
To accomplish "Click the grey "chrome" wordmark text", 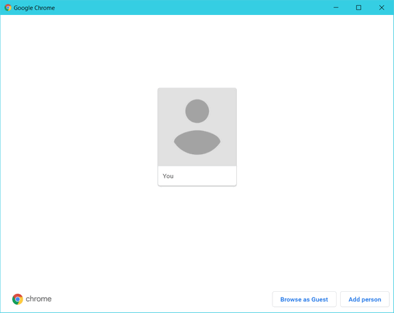I will (38, 299).
